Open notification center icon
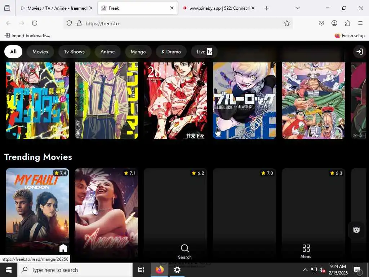Image resolution: width=369 pixels, height=277 pixels. point(358,270)
